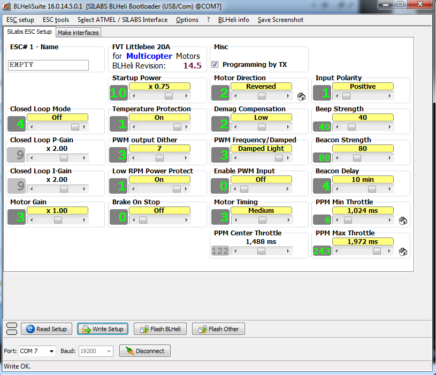This screenshot has width=436, height=375.
Task: Click Closed Loop Mode slider left arrow
Action: coord(32,127)
